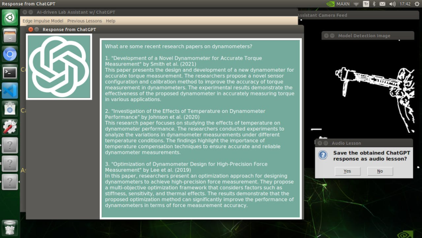Open system settings wrench icon in dock
422x238 pixels.
[10, 127]
